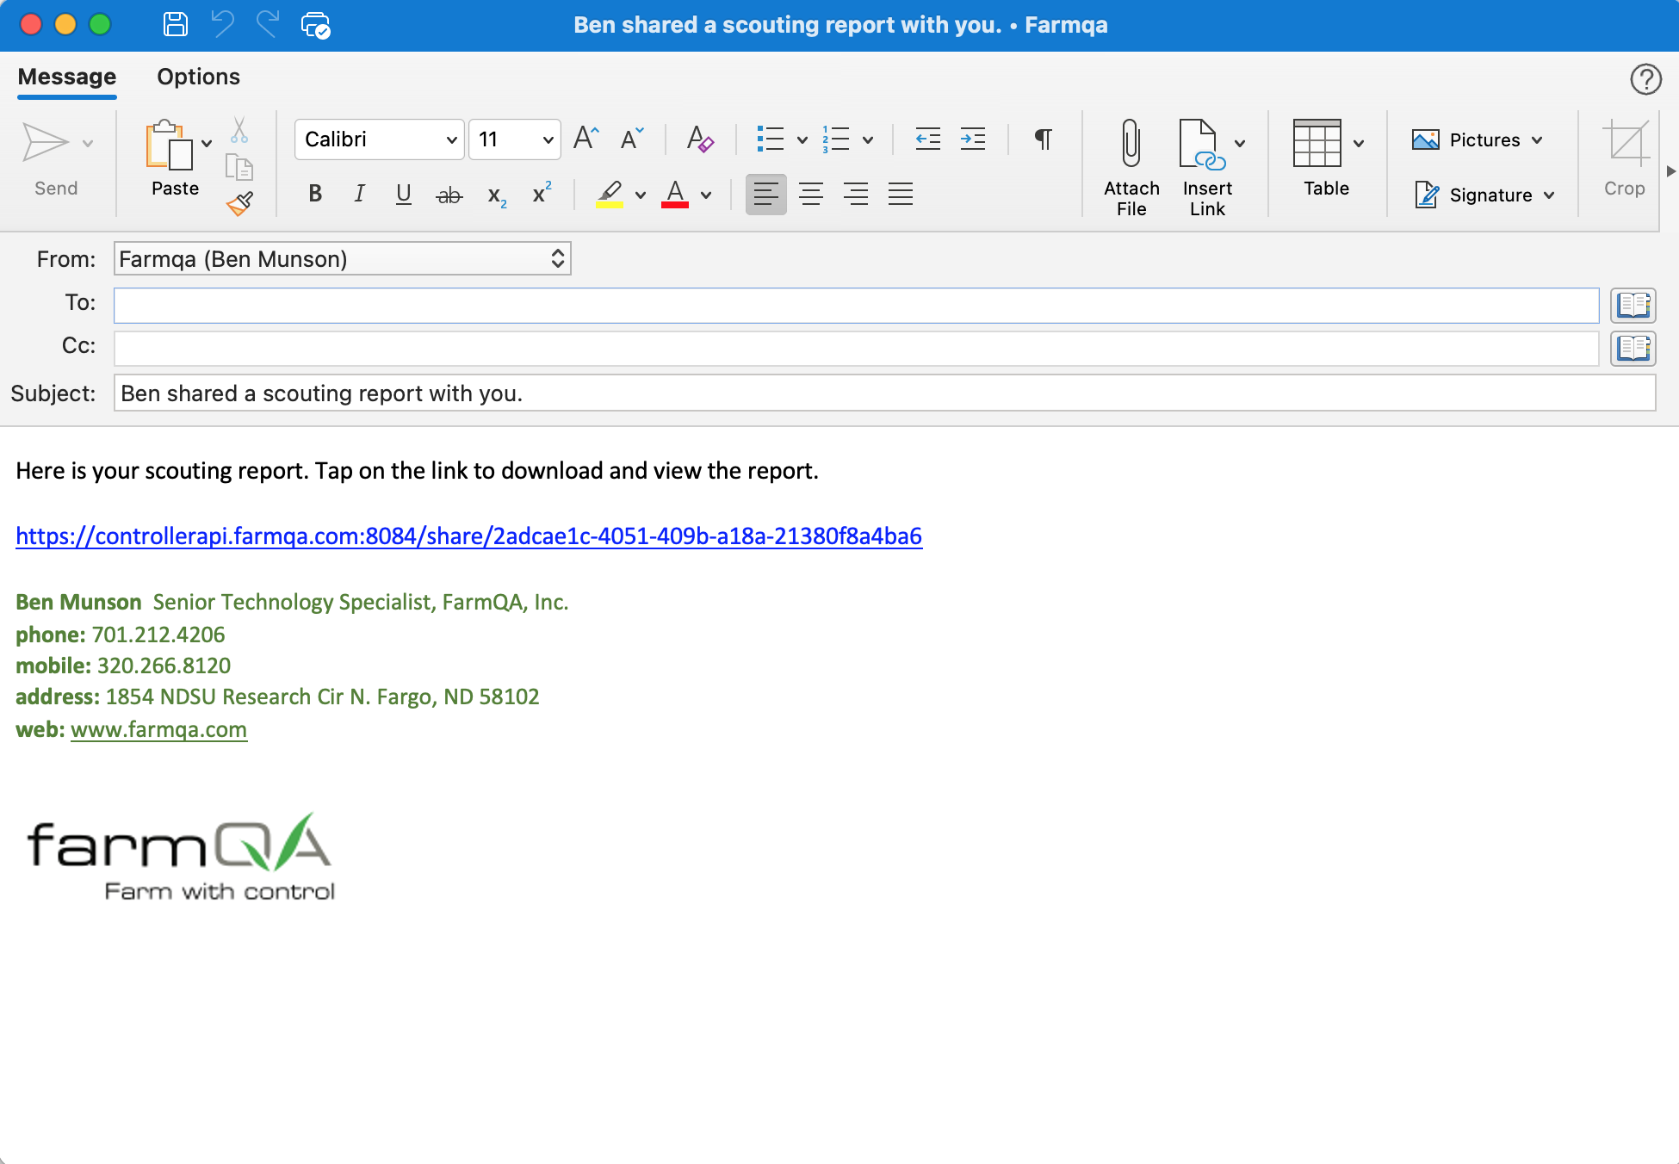Open the www.farmqa.com web link

(x=159, y=730)
